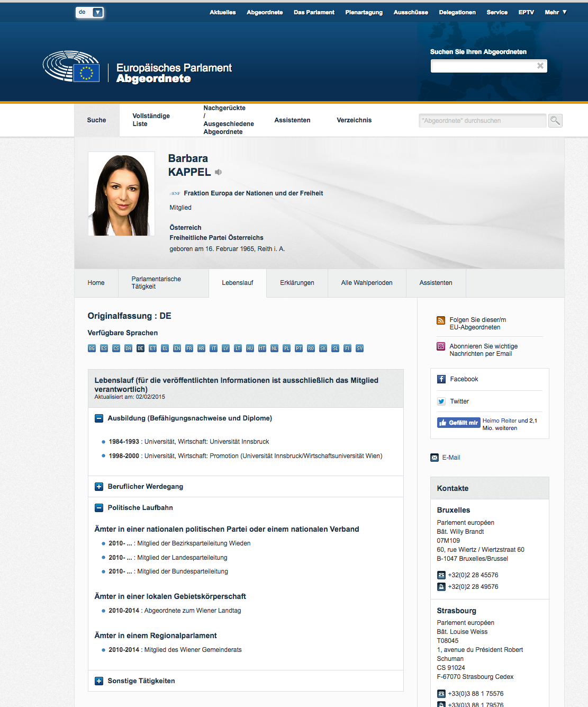588x707 pixels.
Task: Open the site language dropdown
Action: pos(90,12)
